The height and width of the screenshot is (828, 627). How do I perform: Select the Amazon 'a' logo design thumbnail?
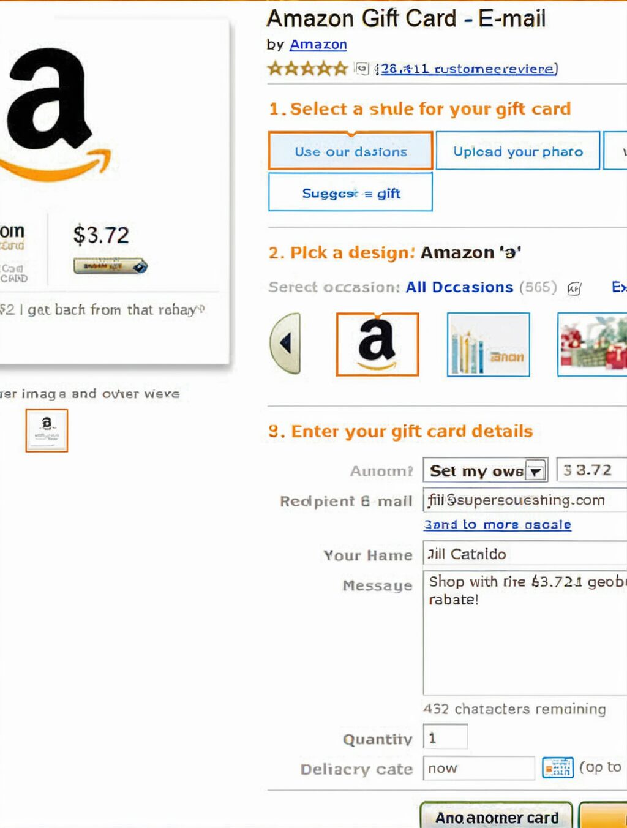click(x=377, y=344)
